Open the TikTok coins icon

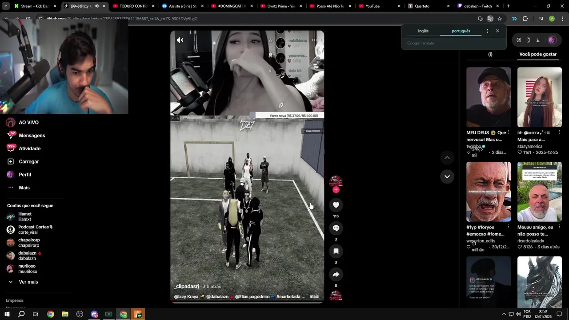point(519,40)
